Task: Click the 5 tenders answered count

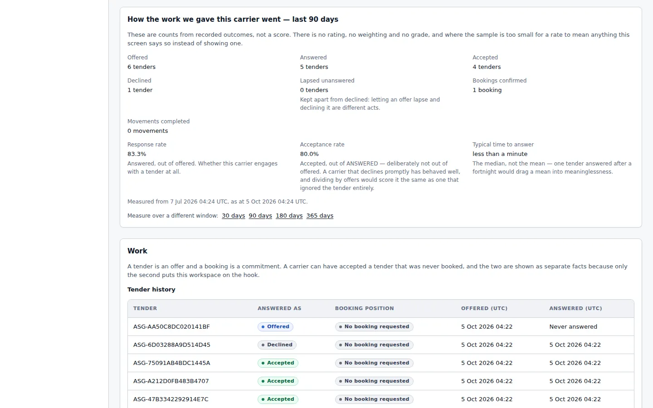Action: coord(314,67)
